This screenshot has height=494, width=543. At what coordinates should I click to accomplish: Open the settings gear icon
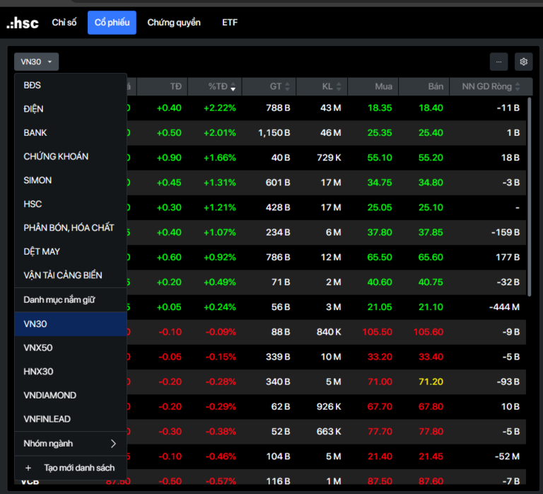point(523,62)
